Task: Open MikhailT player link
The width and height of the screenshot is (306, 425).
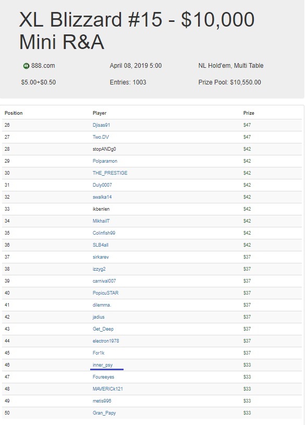Action: point(101,221)
